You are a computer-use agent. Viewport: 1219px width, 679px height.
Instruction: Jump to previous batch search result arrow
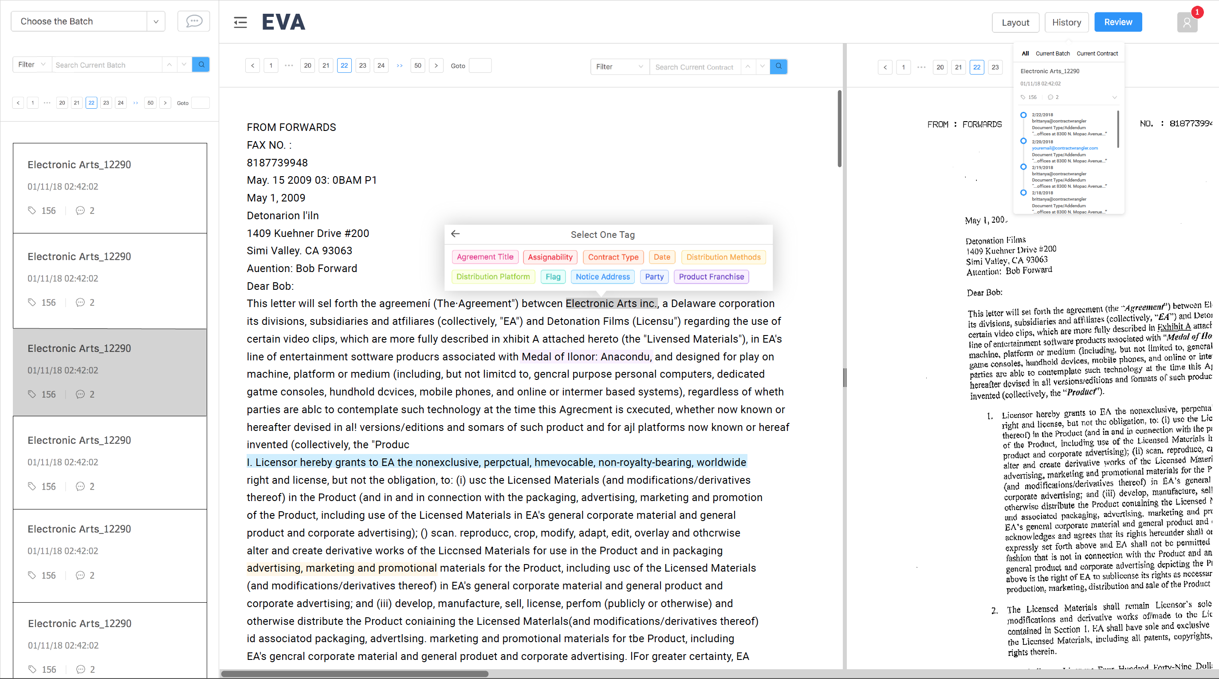[169, 65]
